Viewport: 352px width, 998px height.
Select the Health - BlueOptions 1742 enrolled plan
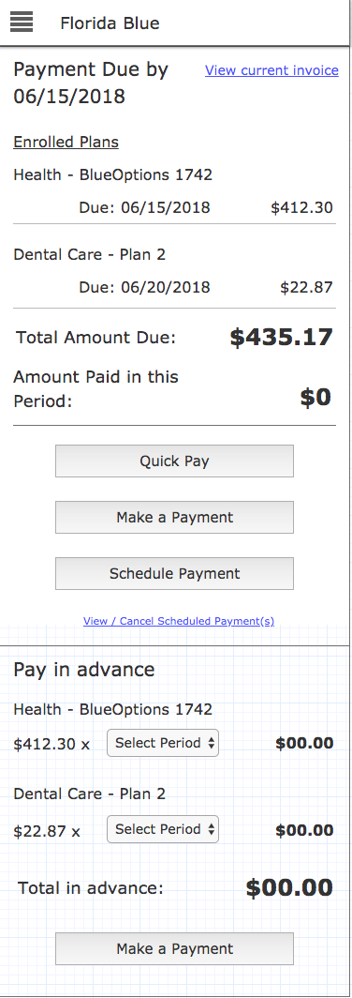click(x=113, y=174)
